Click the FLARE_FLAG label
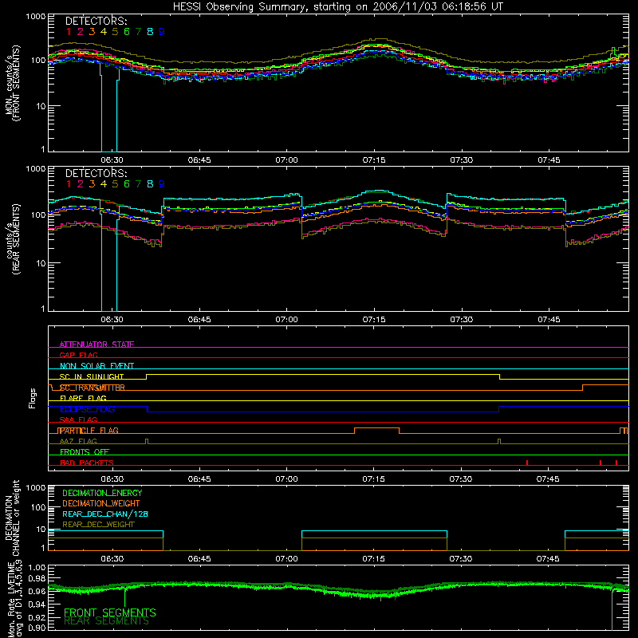The width and height of the screenshot is (638, 638). [x=83, y=398]
